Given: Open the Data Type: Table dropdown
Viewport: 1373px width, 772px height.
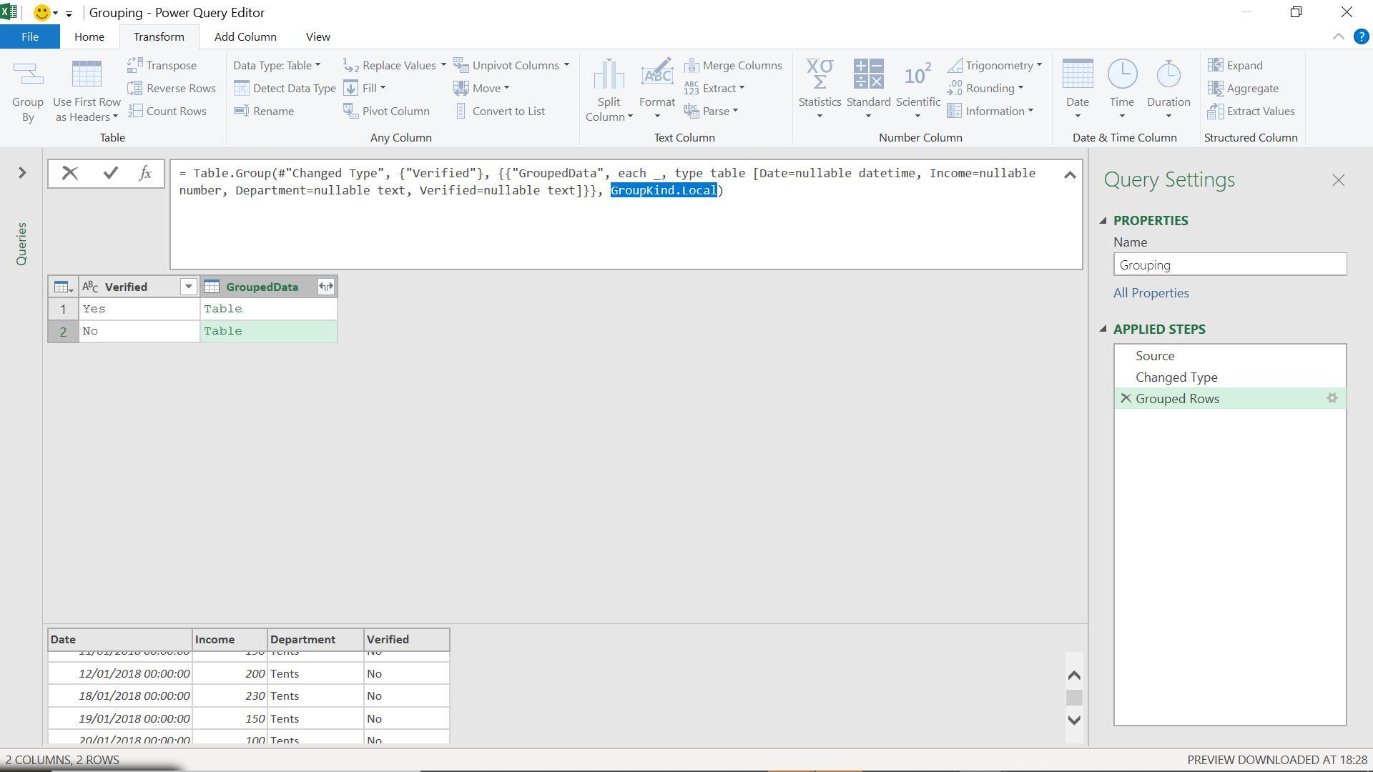Looking at the screenshot, I should pyautogui.click(x=277, y=65).
